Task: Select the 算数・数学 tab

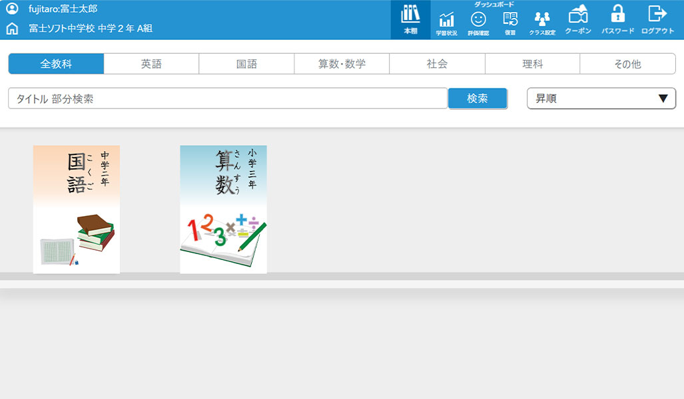Action: click(342, 64)
